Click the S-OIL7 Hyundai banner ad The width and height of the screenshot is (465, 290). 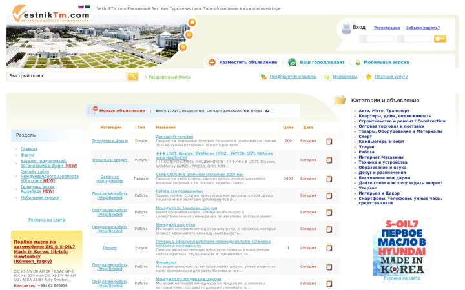coord(402,247)
